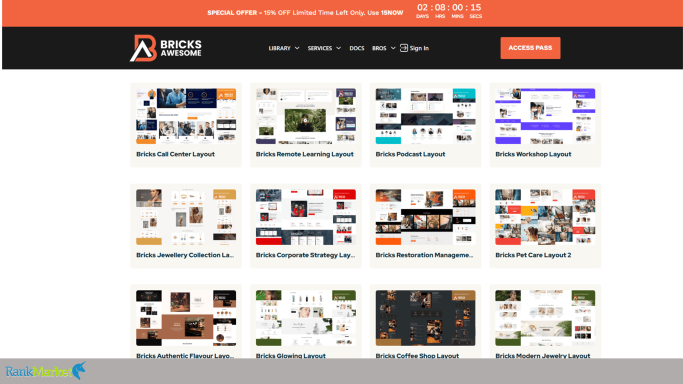This screenshot has height=384, width=683.
Task: Select the Jewellery Collection layout thumbnail
Action: (186, 217)
